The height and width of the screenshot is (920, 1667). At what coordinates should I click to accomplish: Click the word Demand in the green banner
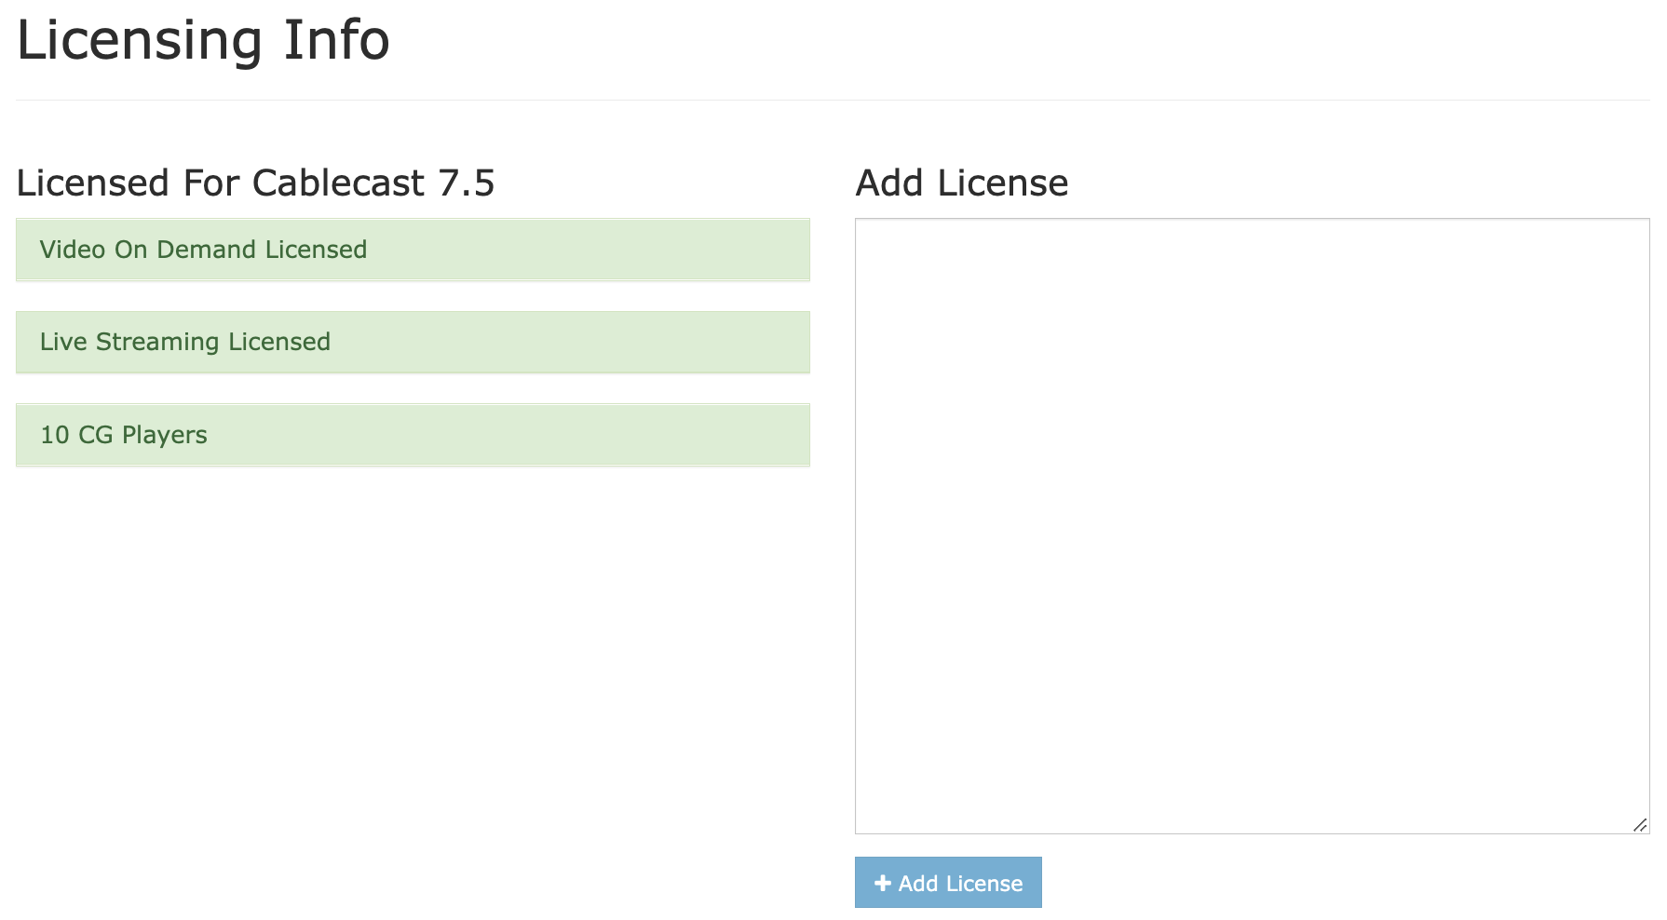206,250
